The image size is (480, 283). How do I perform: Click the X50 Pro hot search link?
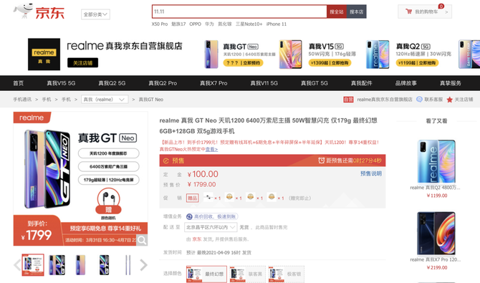click(160, 24)
